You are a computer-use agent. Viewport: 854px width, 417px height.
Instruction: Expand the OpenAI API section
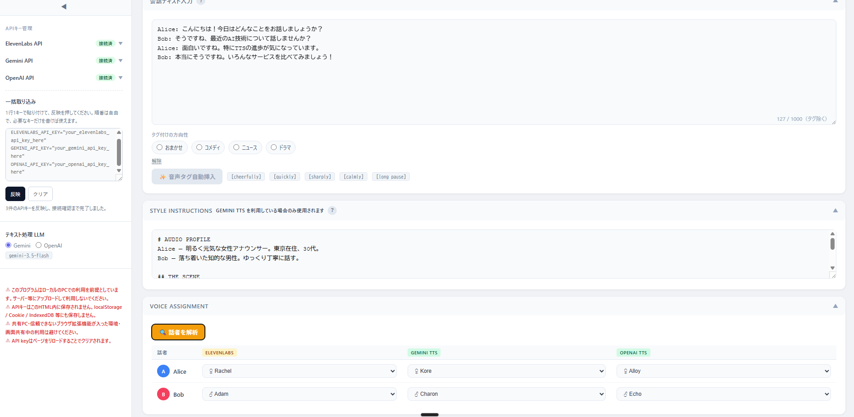click(121, 78)
